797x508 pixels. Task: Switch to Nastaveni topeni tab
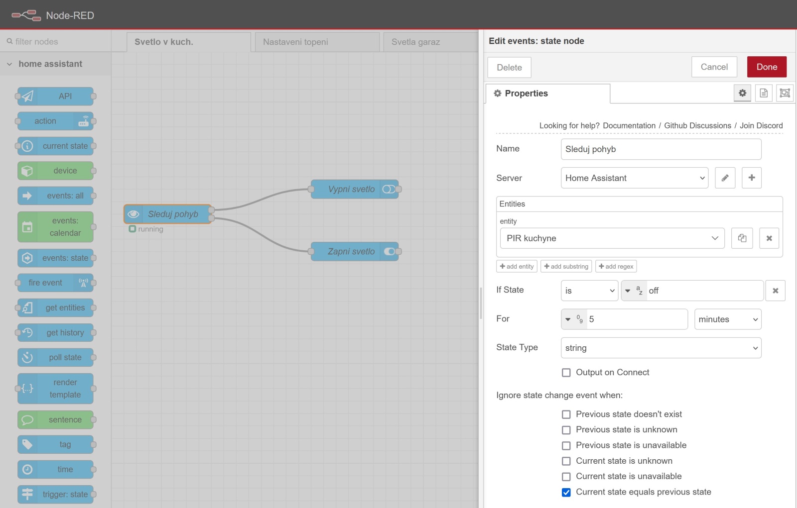[316, 42]
